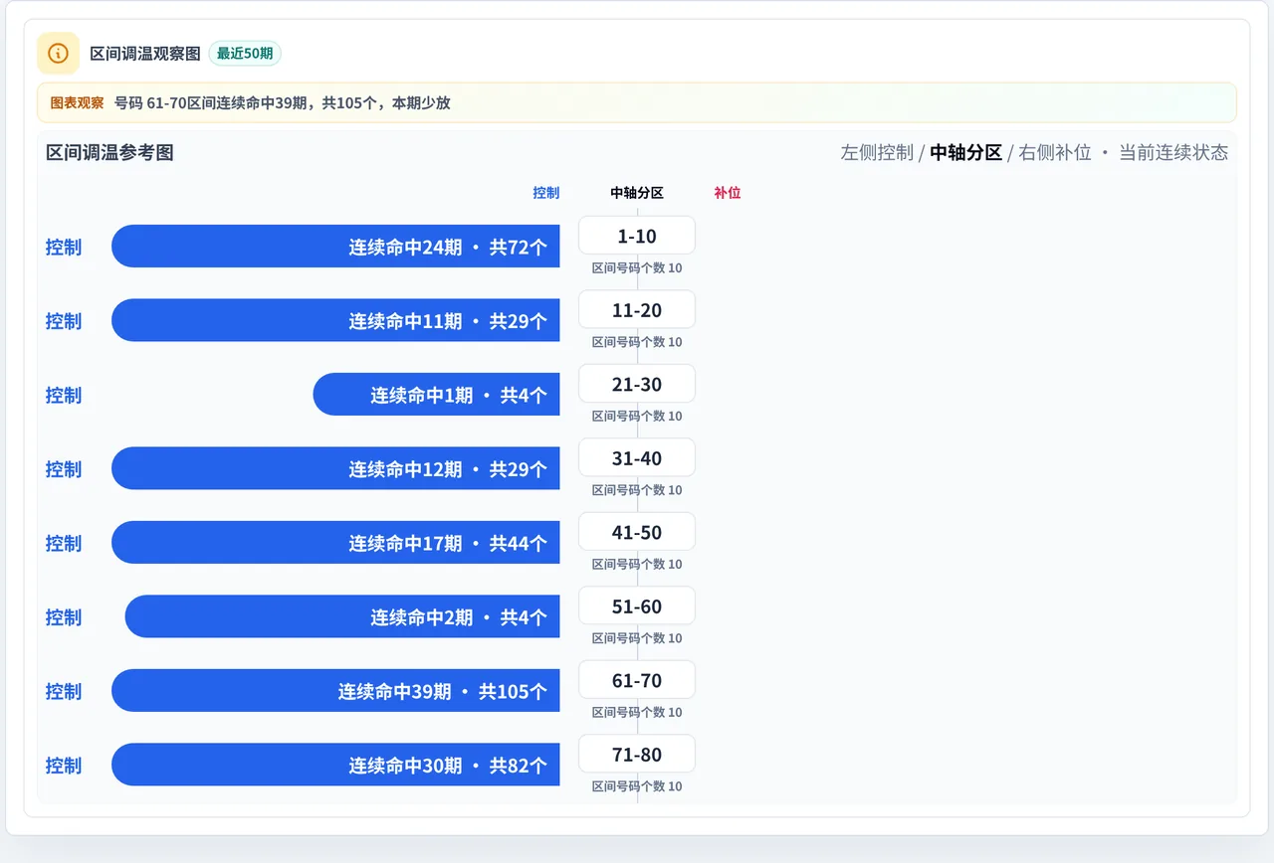The image size is (1274, 863).
Task: Click the legend text 左侧控制 / 中轴分区 / 右侧补位
Action: point(965,152)
